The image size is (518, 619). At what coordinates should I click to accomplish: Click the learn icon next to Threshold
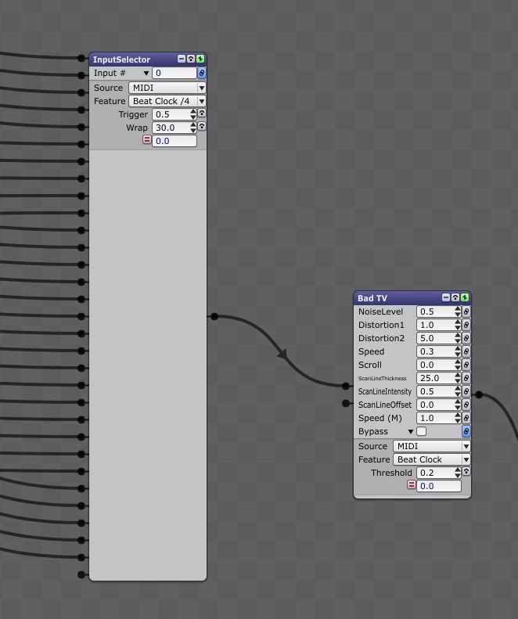(x=466, y=471)
